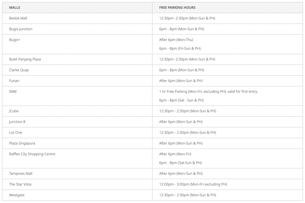The height and width of the screenshot is (203, 305).
Task: Click Raffles City Shopping Centre text
Action: [x=32, y=154]
